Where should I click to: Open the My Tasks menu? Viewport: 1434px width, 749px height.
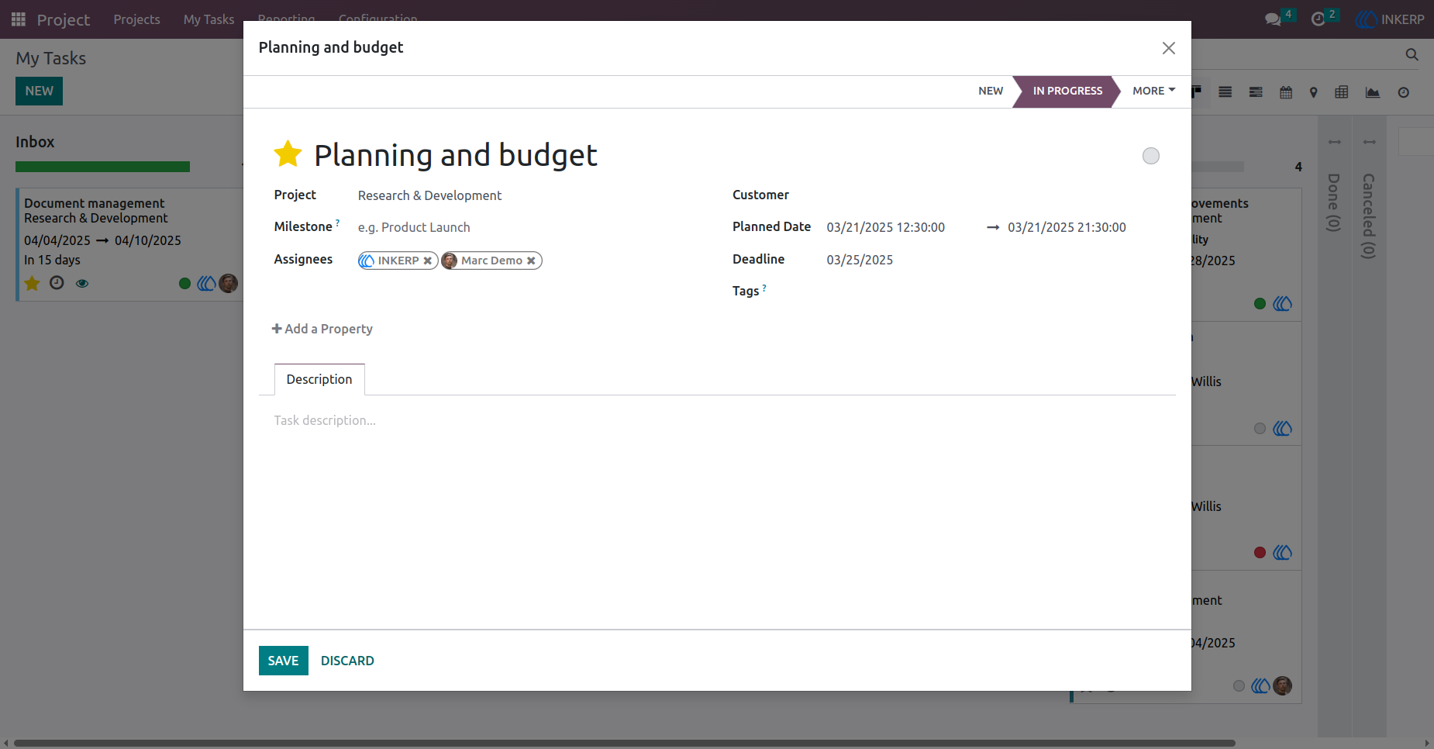(x=209, y=19)
